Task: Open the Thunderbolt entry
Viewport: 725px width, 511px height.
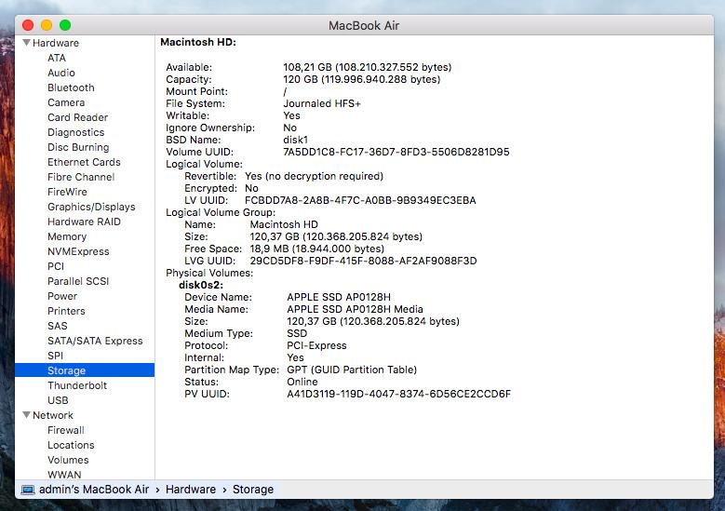Action: (x=76, y=385)
